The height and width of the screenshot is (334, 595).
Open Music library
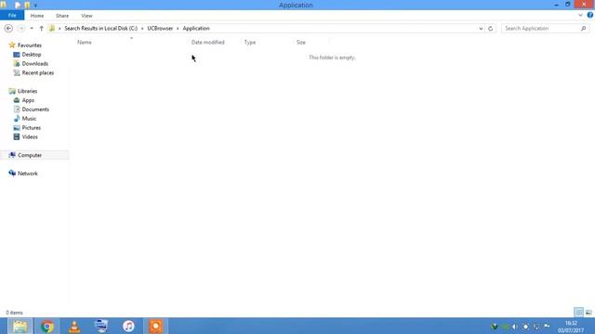tap(29, 119)
